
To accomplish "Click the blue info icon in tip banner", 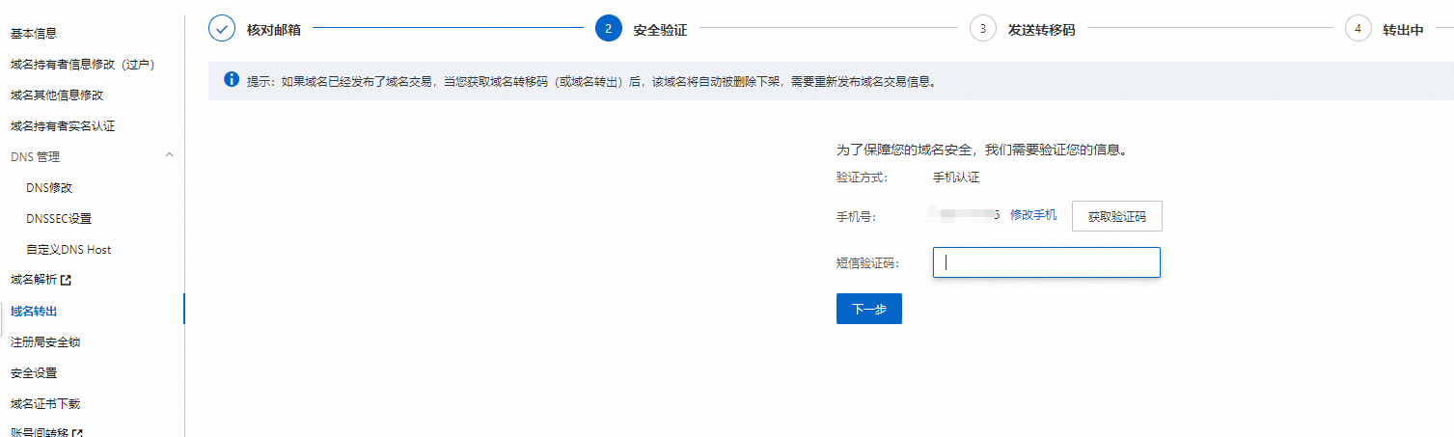I will point(232,80).
